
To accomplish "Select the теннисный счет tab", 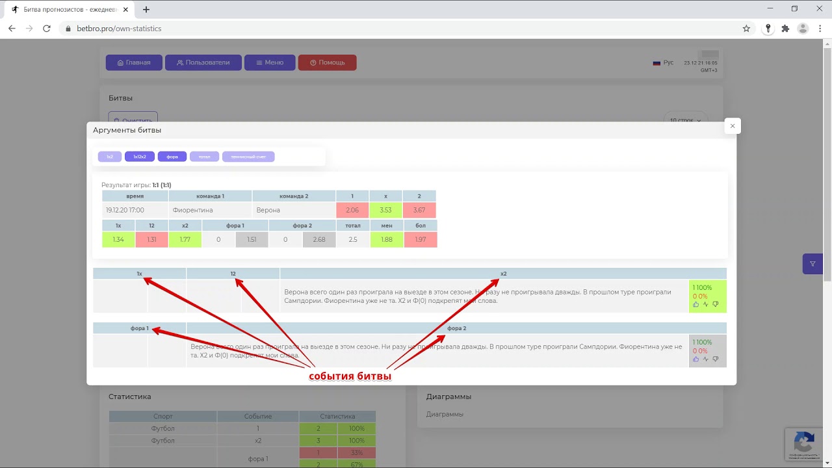I will 248,157.
